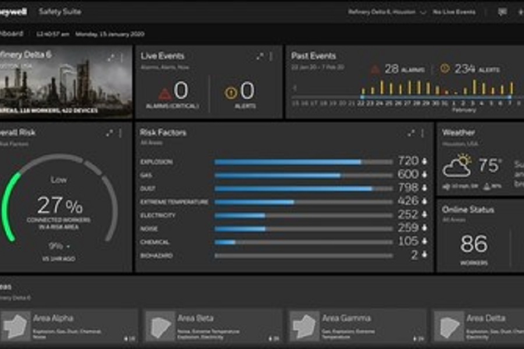Image resolution: width=524 pixels, height=349 pixels.
Task: Open Refinery Delta 6 image panel options
Action: point(122,58)
